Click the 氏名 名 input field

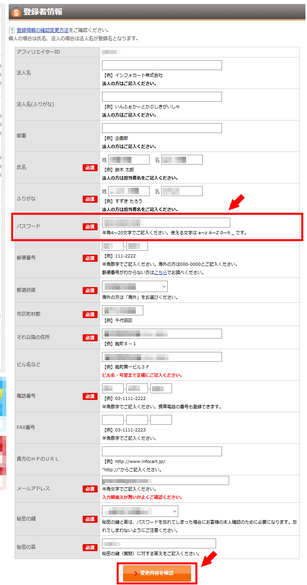[x=182, y=159]
